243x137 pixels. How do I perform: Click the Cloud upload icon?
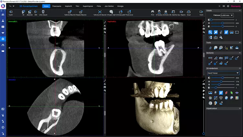[x=189, y=12]
